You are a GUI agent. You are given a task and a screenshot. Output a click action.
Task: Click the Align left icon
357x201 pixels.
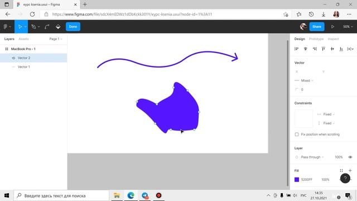click(x=296, y=49)
